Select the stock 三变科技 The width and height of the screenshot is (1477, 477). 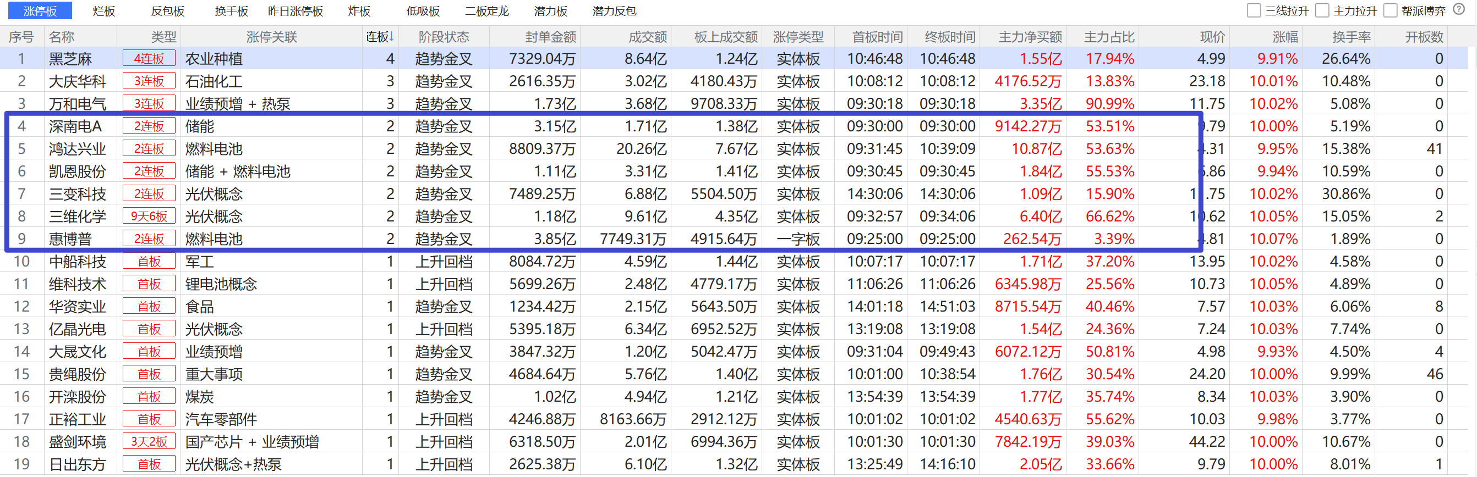78,194
